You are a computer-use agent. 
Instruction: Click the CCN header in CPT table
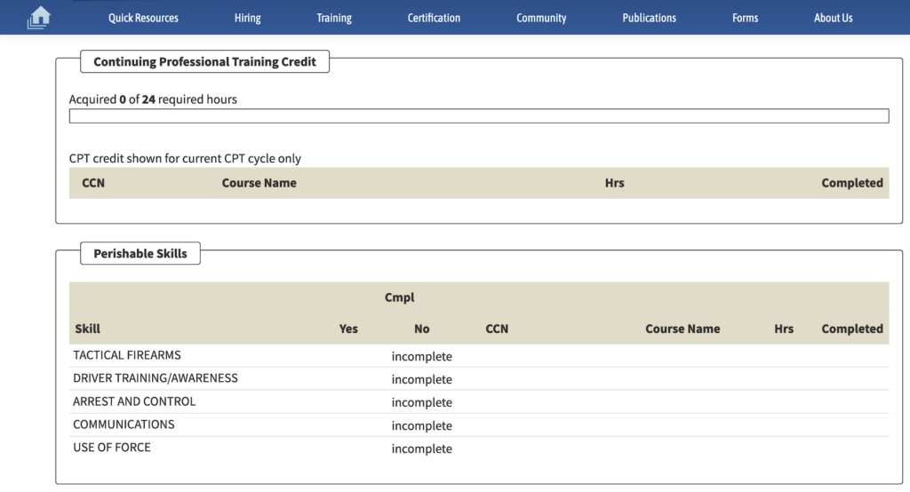point(93,183)
